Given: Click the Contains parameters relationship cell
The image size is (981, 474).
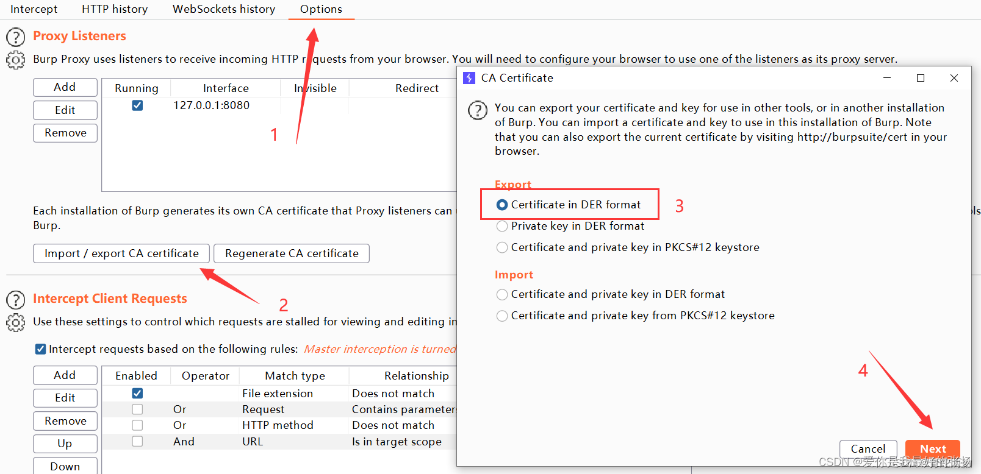Looking at the screenshot, I should point(403,409).
